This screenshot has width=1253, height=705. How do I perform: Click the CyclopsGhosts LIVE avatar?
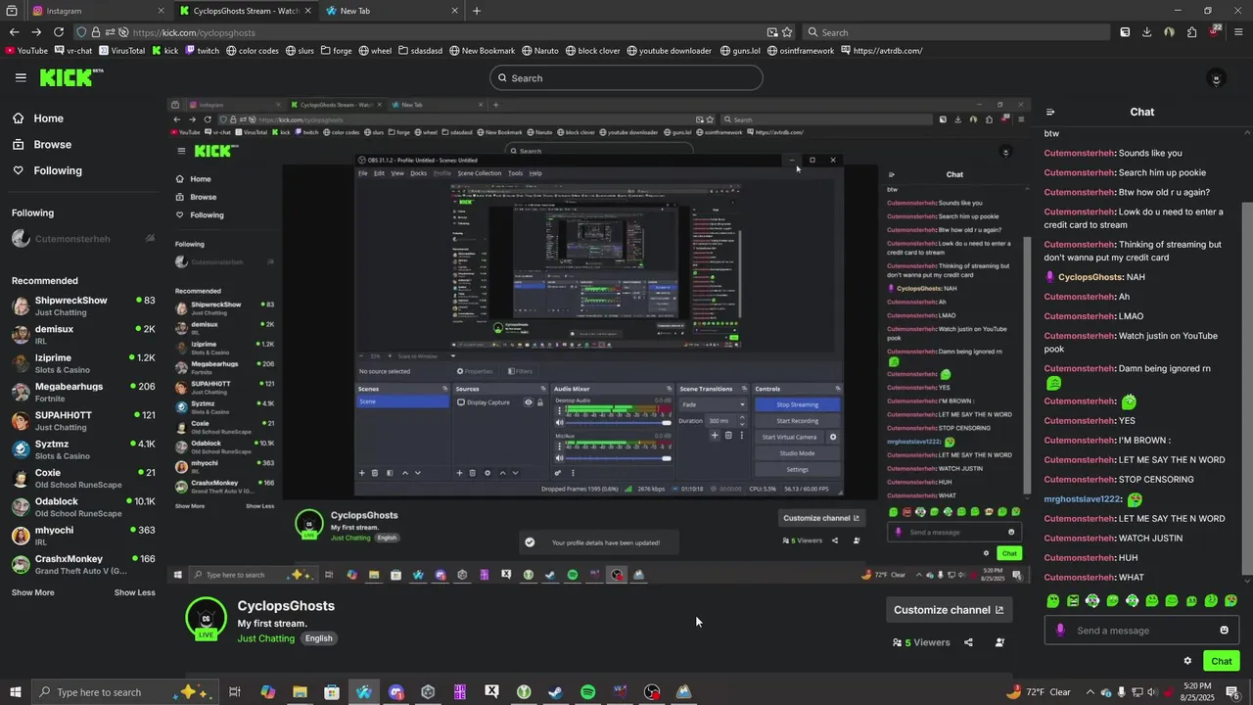[206, 619]
